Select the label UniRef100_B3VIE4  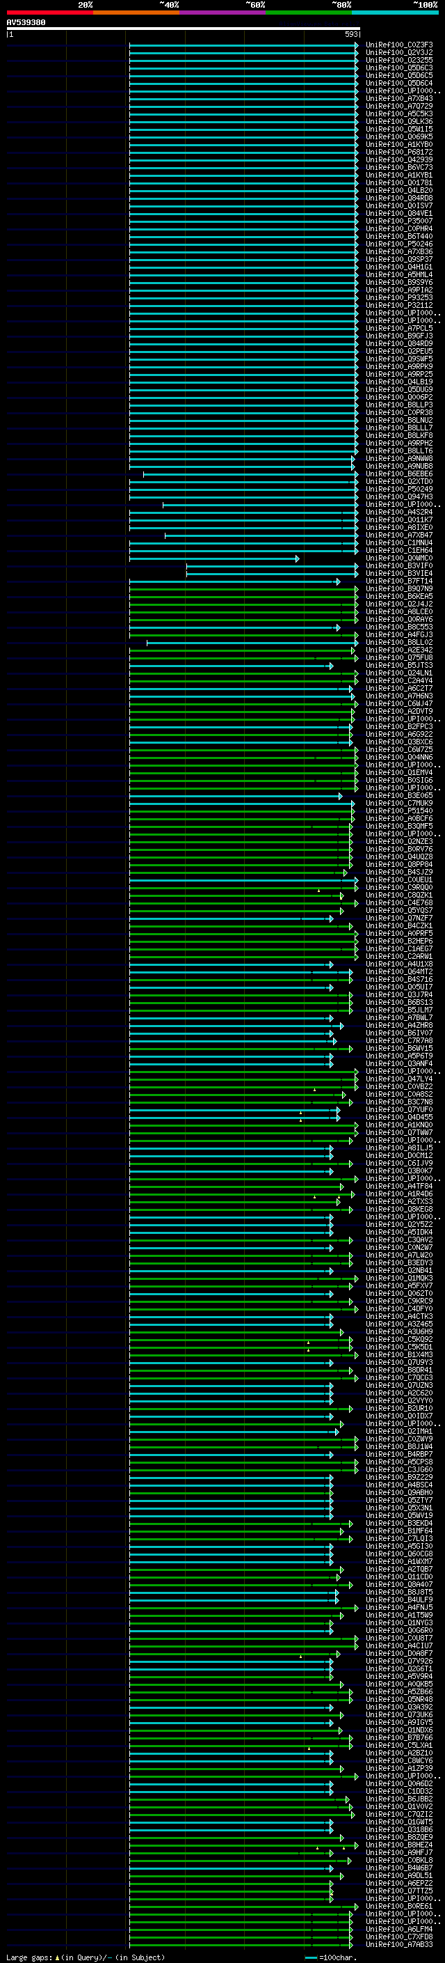click(399, 573)
